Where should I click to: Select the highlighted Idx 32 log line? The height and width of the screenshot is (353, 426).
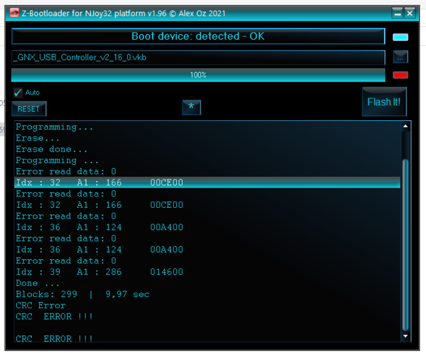point(207,182)
